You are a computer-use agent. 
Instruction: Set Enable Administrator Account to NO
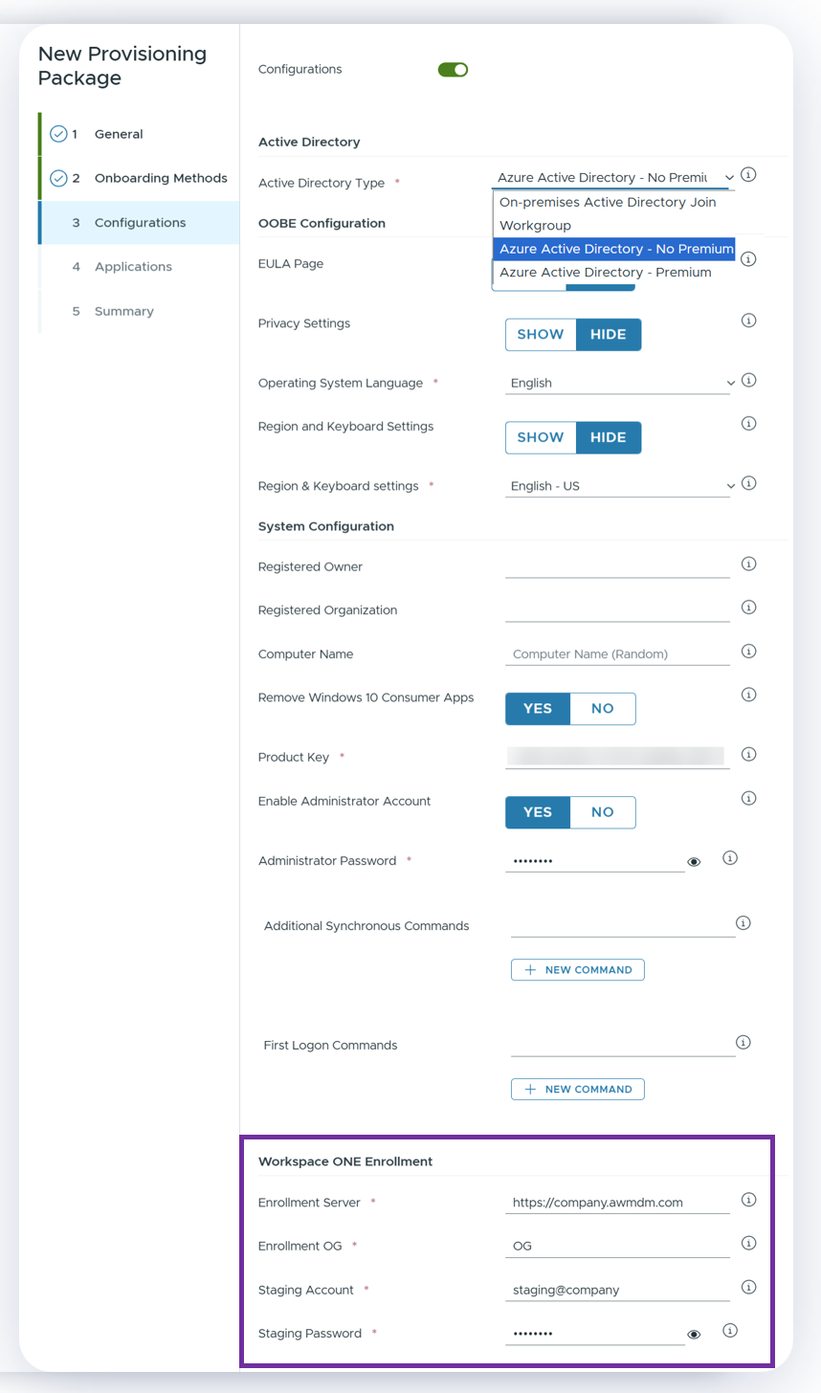pyautogui.click(x=604, y=812)
